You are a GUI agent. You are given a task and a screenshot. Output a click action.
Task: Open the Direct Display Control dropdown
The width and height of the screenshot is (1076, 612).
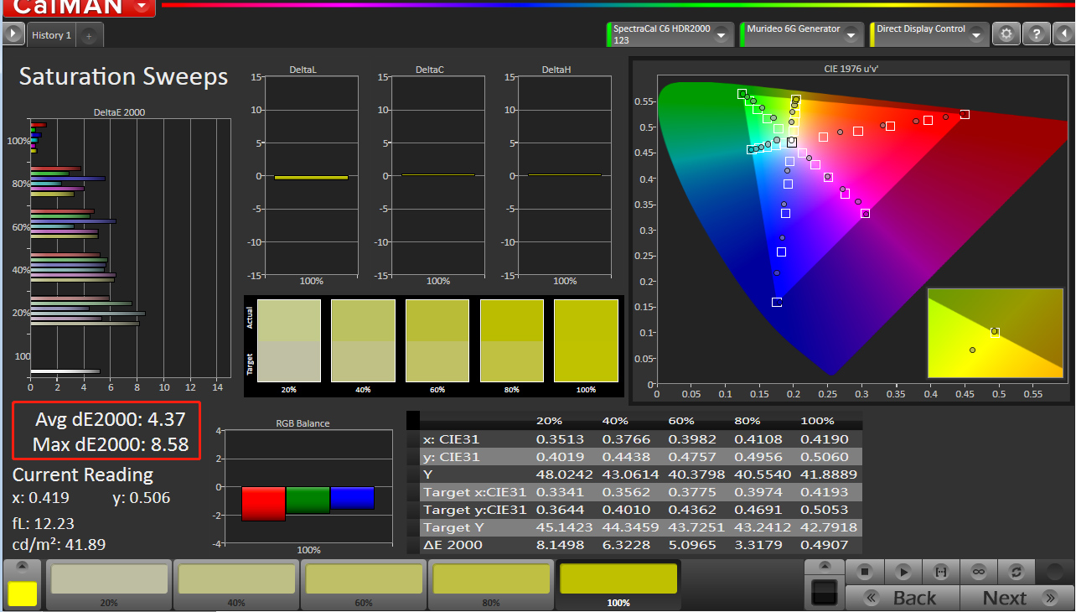tap(978, 34)
